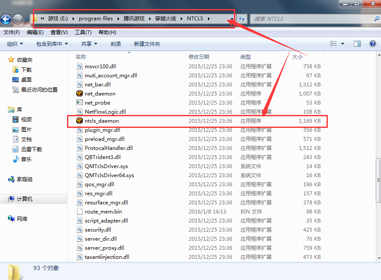Open the 文档 library

(26, 140)
